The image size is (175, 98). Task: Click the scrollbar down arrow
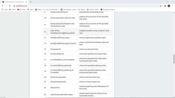pyautogui.click(x=174, y=97)
